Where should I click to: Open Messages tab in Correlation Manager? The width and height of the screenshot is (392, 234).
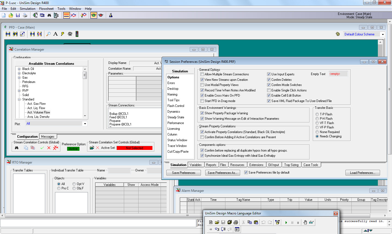tap(48, 137)
